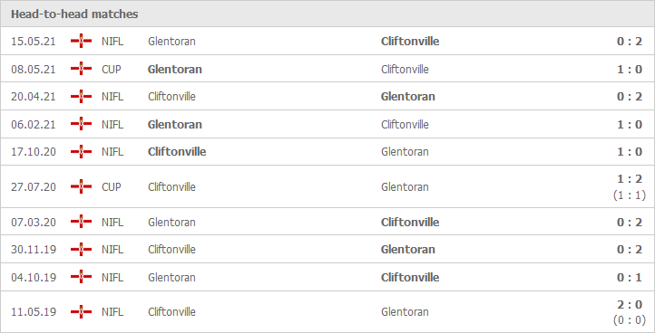
Task: Open the 1 : 2 score of 27.07.20
Action: 630,179
